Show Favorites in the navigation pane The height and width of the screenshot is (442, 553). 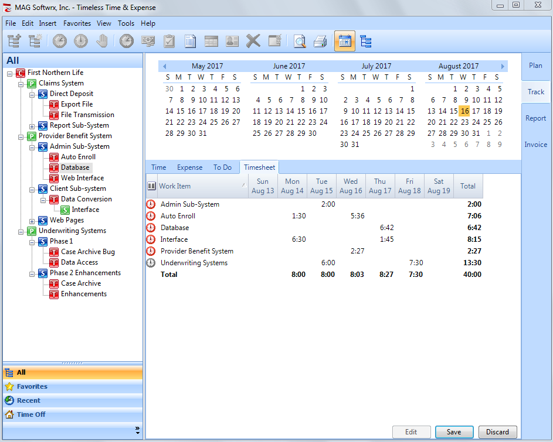tap(73, 386)
